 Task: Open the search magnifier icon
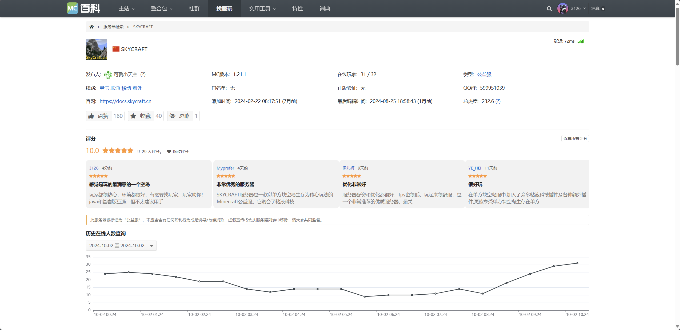tap(549, 9)
